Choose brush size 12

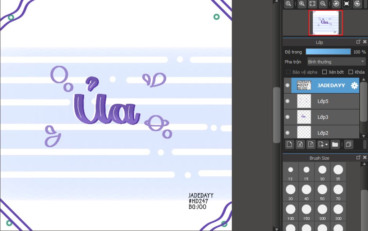[290, 172]
